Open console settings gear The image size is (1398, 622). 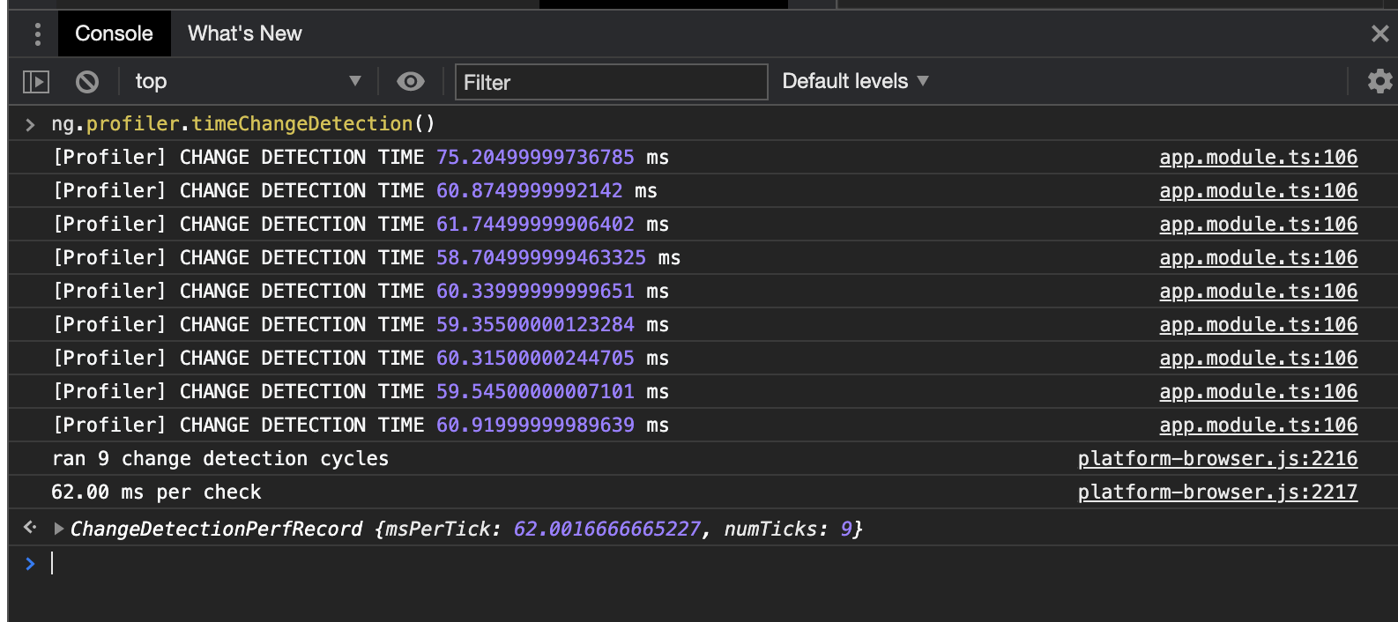tap(1379, 81)
